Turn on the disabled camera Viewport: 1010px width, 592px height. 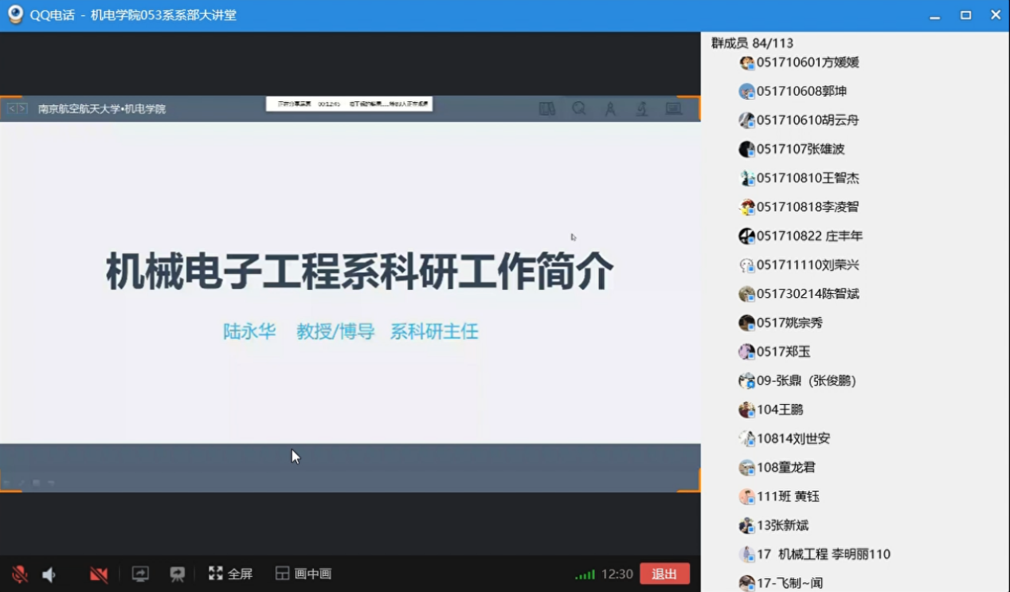[x=99, y=574]
